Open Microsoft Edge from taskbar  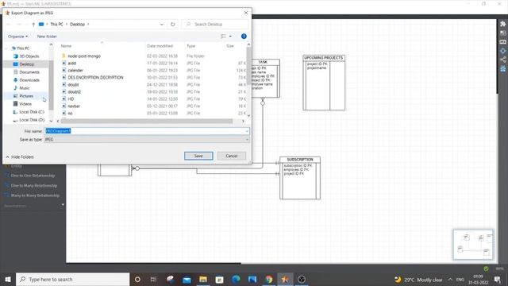pos(236,279)
